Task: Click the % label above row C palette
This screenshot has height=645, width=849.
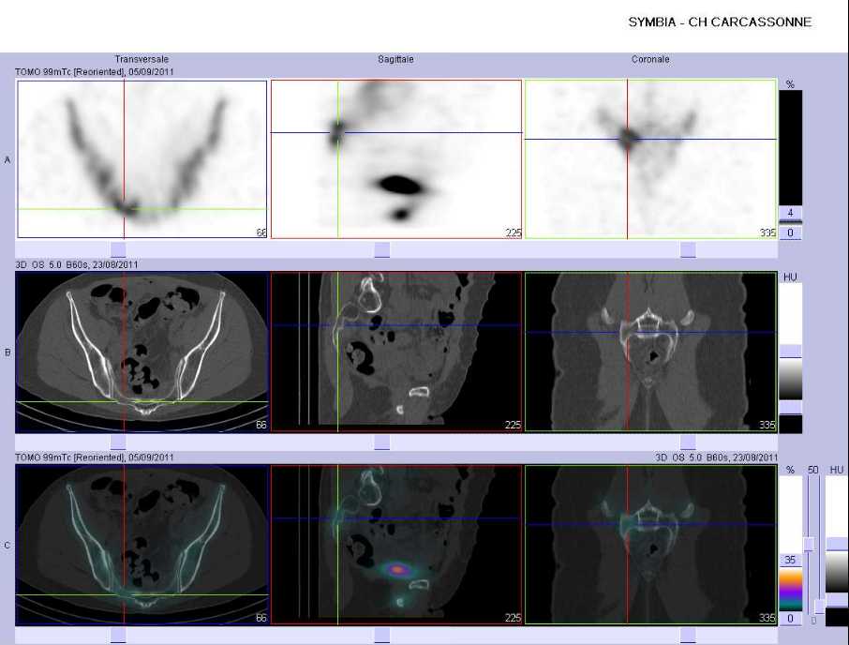Action: 790,470
